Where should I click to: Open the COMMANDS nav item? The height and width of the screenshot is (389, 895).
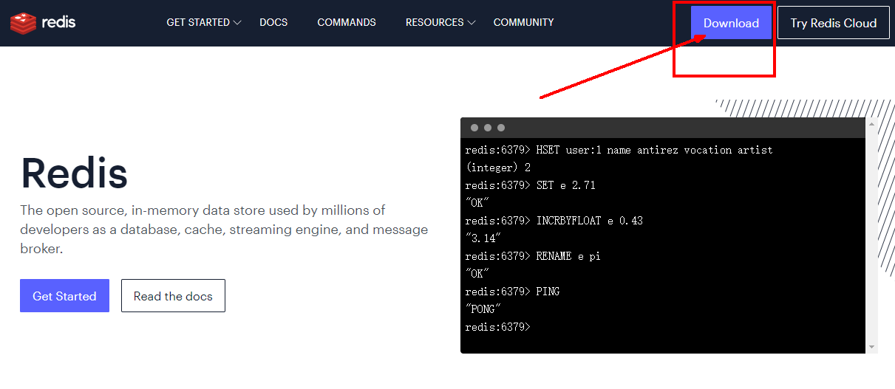click(x=347, y=23)
